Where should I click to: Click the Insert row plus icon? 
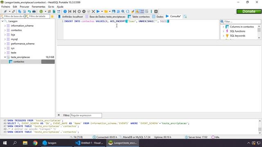pyautogui.click(x=79, y=11)
